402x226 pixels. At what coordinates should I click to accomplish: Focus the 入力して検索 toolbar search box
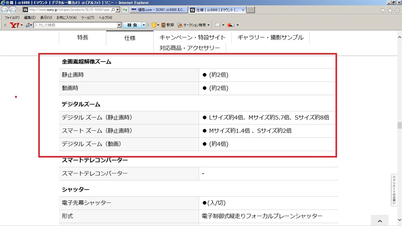pos(75,25)
